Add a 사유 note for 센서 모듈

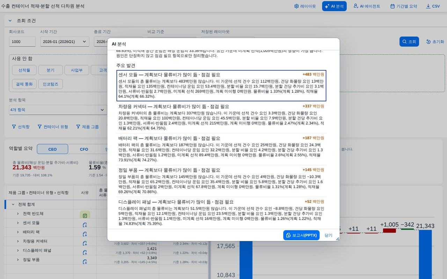[85, 225]
